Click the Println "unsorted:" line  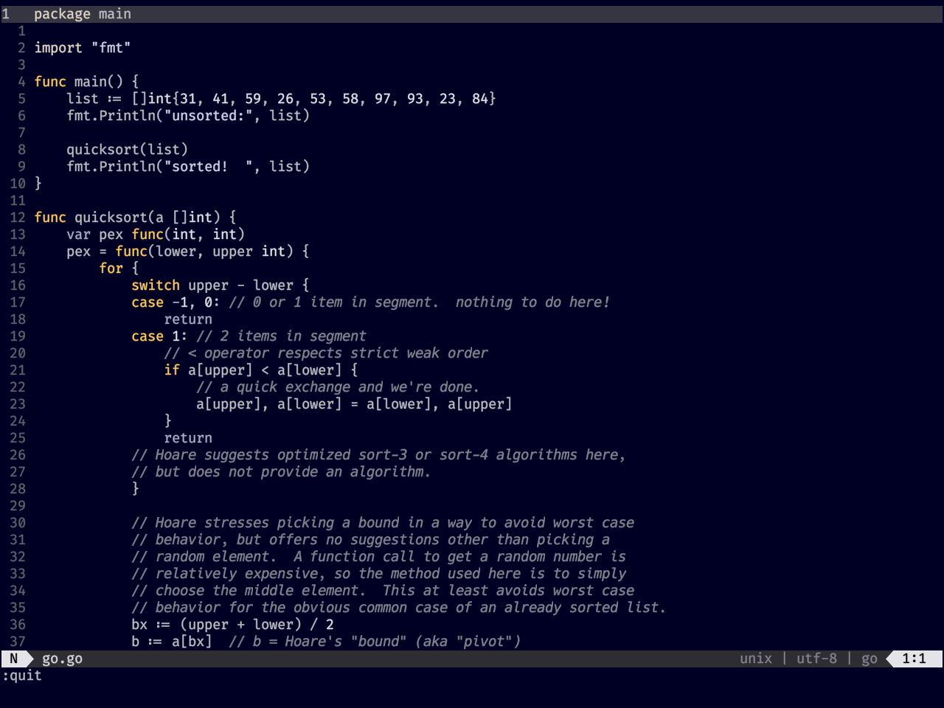pyautogui.click(x=188, y=116)
